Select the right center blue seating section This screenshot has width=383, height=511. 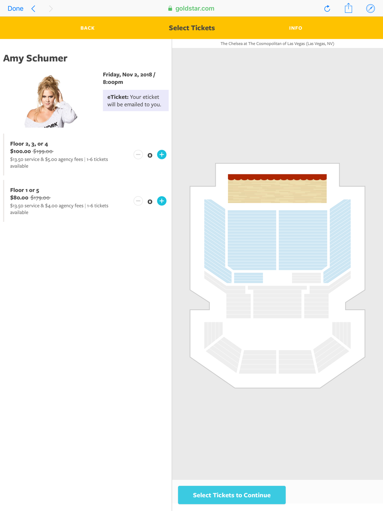(x=303, y=240)
